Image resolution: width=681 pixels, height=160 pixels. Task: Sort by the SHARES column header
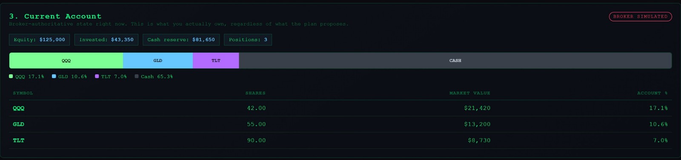click(x=255, y=93)
